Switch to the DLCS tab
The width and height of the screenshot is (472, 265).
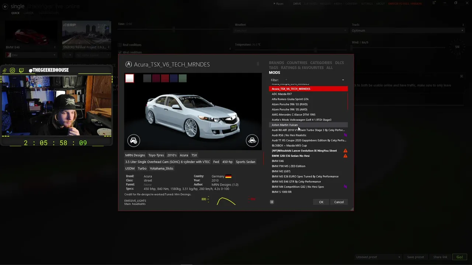click(x=339, y=63)
